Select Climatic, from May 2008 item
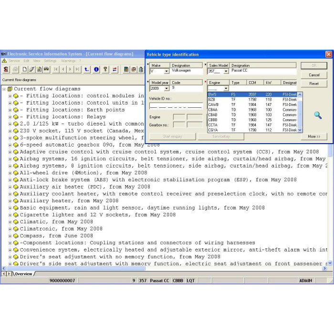 (56, 222)
